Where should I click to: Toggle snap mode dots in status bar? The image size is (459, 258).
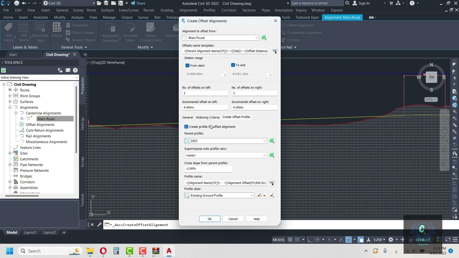point(297,240)
